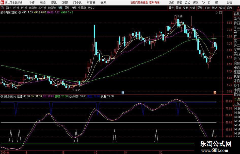
Task: Click the 预 marker on the chart
Action: 215,93
